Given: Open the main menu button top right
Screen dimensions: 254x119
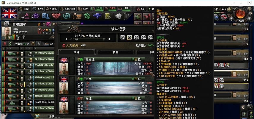Looking at the screenshot, I should click(x=250, y=9).
